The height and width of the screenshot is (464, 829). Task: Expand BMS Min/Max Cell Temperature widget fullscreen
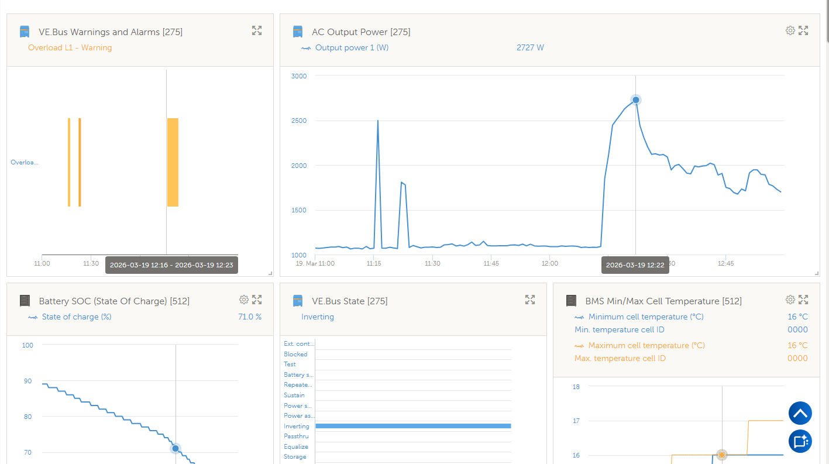(x=803, y=300)
